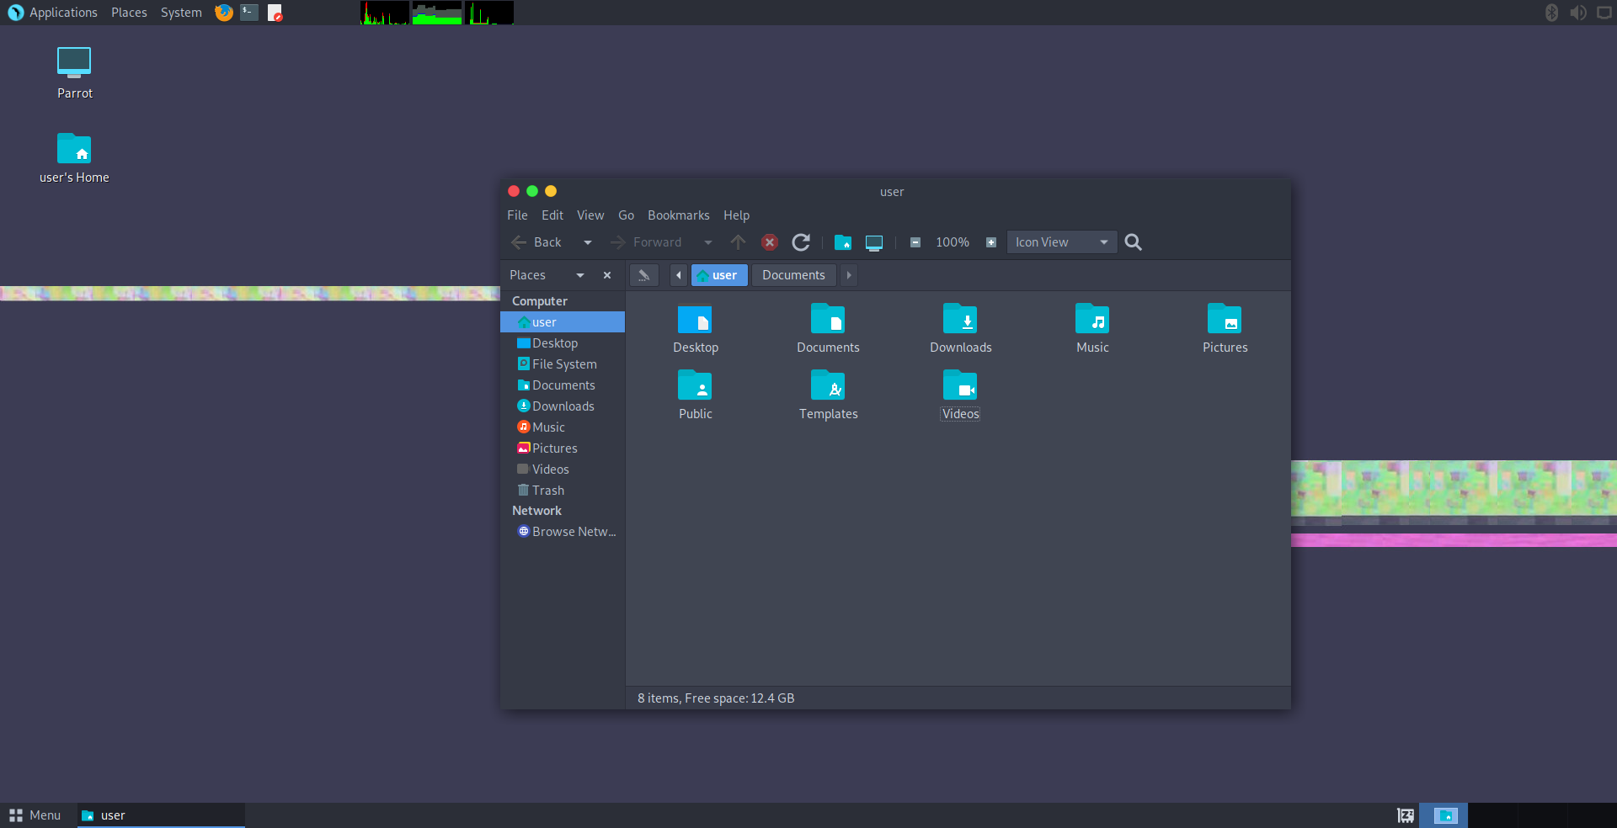Navigate to Documents via the breadcrumb button
The height and width of the screenshot is (828, 1617).
[792, 275]
